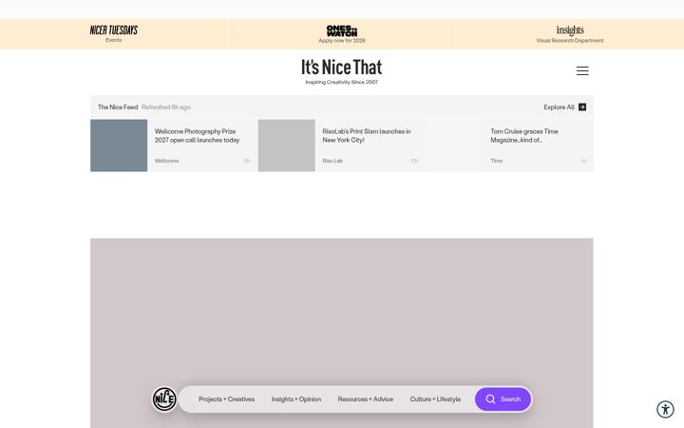Click The Nice Feed heading
Viewport: 684px width, 428px height.
pos(118,107)
